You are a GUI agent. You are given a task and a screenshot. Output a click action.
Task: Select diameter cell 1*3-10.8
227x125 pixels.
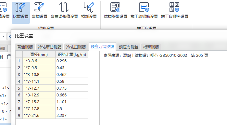tap(39, 74)
